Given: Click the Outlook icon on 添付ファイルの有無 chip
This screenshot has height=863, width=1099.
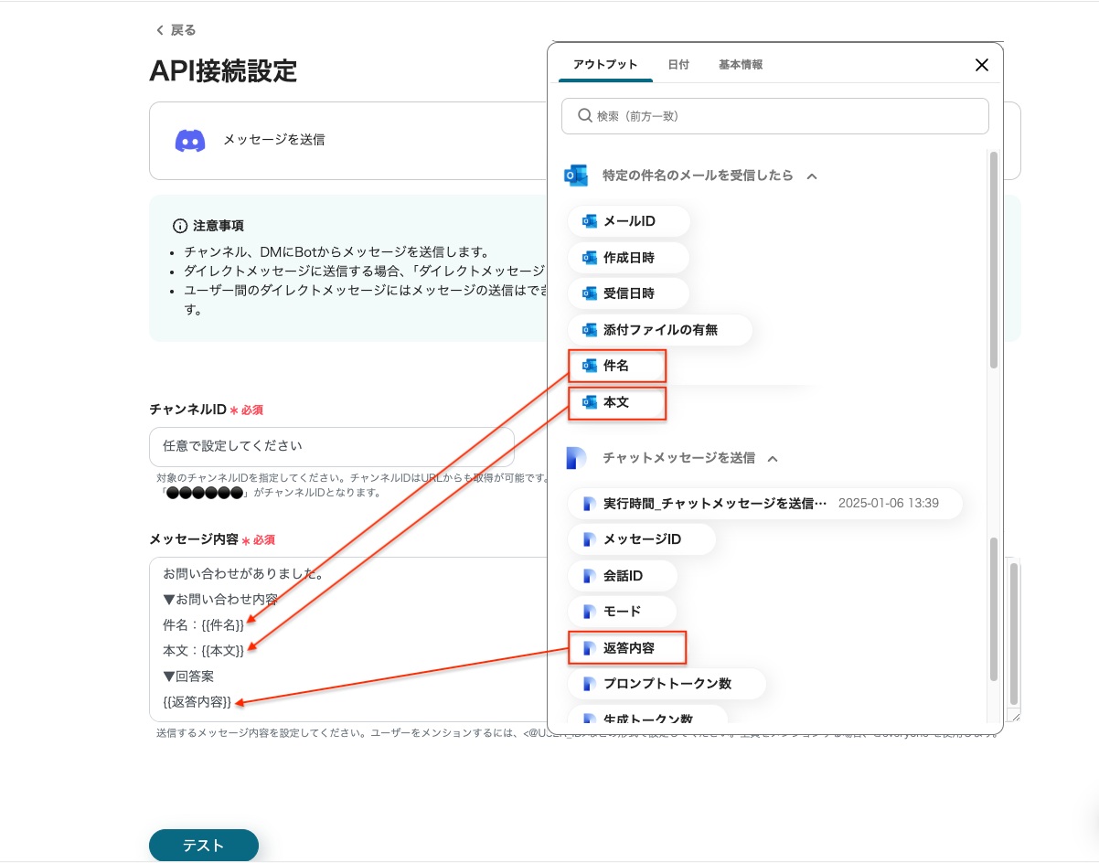Looking at the screenshot, I should point(590,330).
